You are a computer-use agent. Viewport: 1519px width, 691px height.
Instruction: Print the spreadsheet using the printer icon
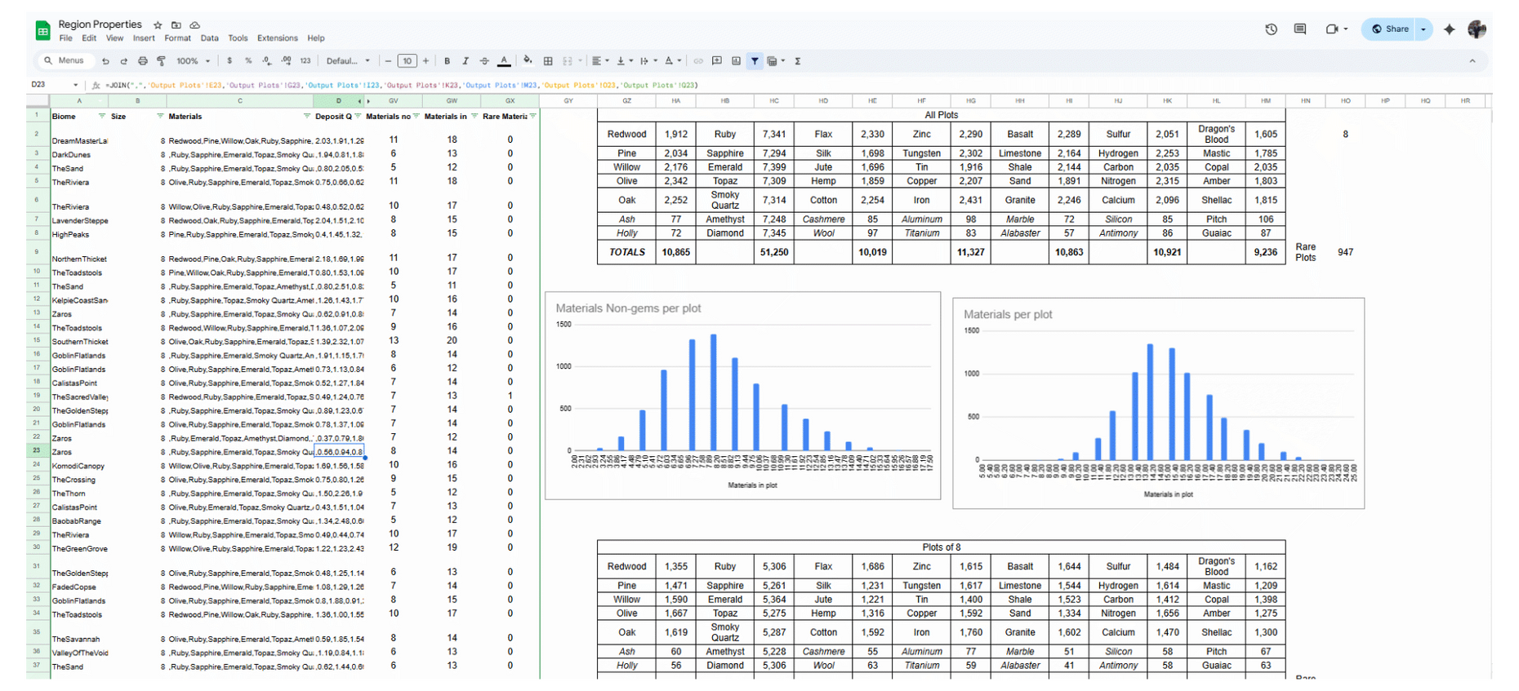[x=143, y=61]
